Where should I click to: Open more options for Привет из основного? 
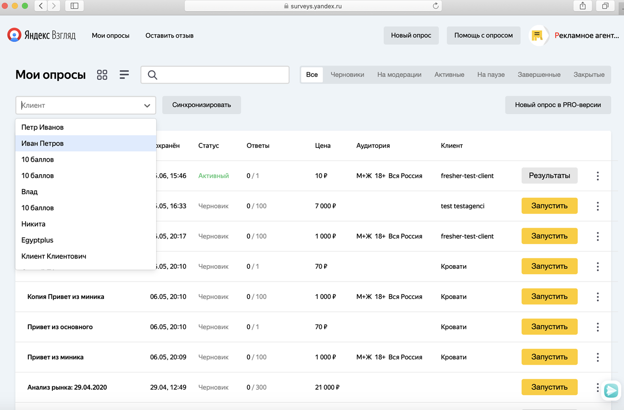598,327
